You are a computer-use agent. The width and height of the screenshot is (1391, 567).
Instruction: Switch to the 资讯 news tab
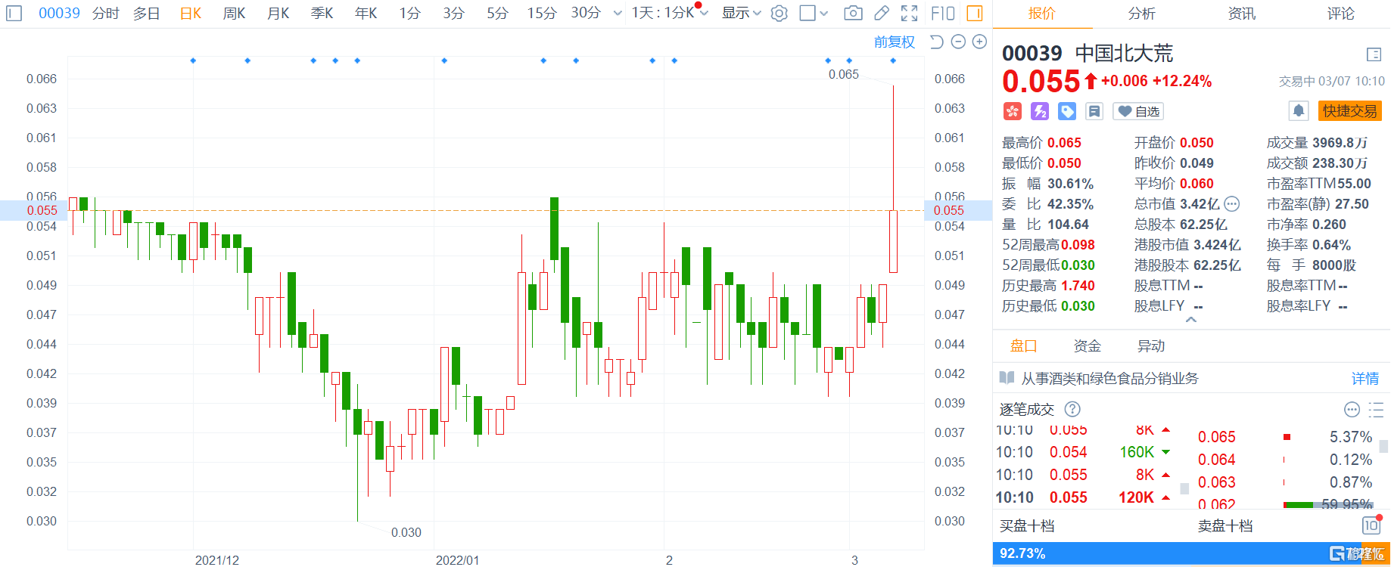click(x=1242, y=14)
